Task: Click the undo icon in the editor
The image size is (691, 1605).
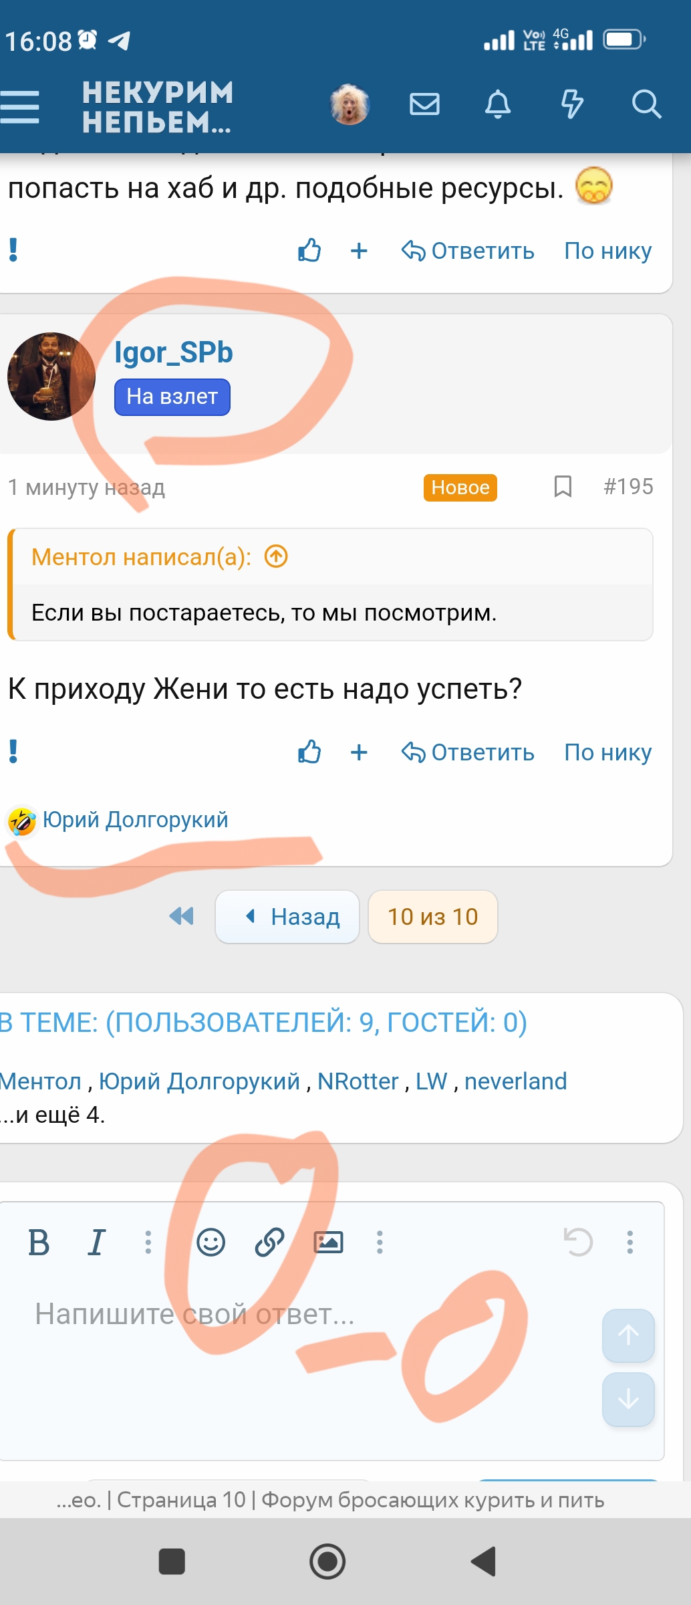Action: click(x=578, y=1243)
